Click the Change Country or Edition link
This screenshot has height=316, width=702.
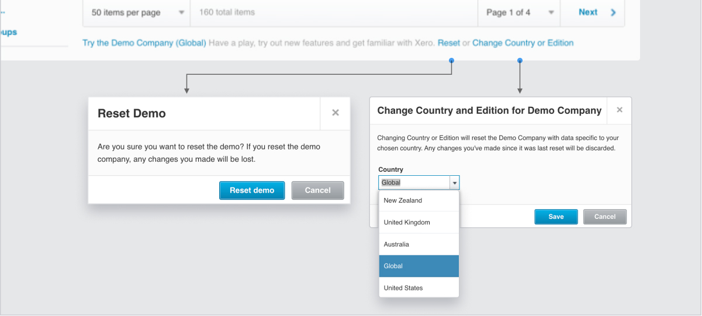523,43
